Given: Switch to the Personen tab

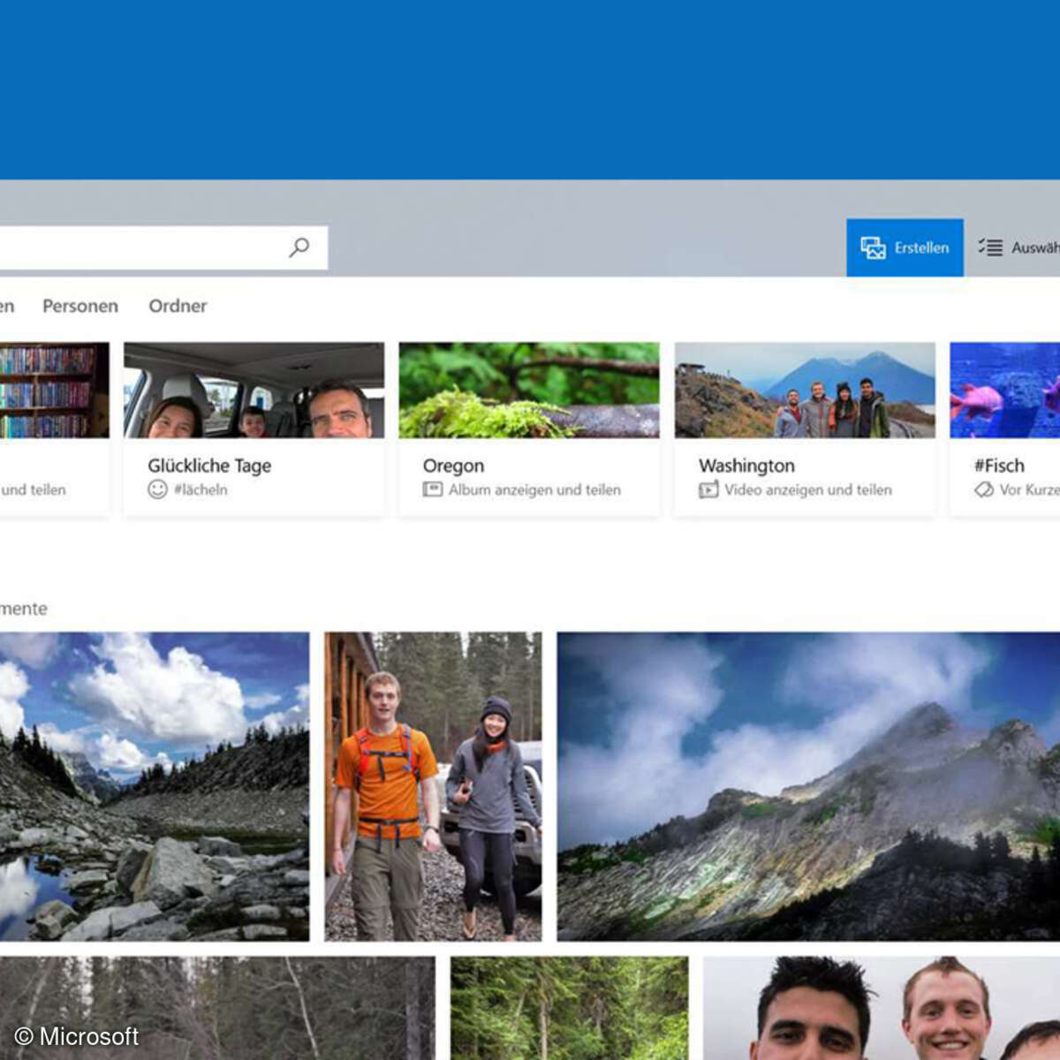Looking at the screenshot, I should (80, 306).
